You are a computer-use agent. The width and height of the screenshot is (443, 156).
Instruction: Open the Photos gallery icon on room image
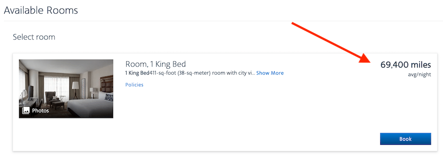point(26,111)
